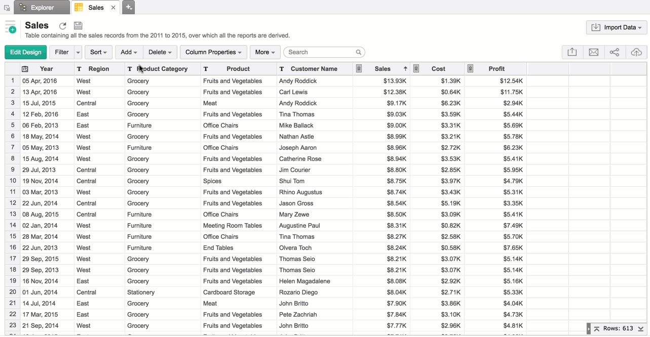This screenshot has width=650, height=337.
Task: Click the Edit Design button
Action: click(26, 52)
